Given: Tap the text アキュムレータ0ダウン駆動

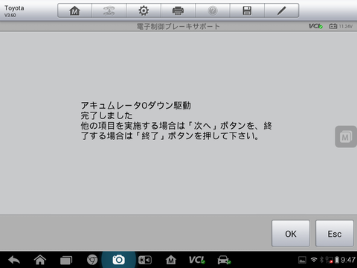Looking at the screenshot, I should click(136, 106).
